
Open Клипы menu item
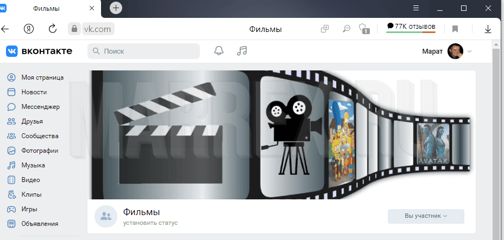31,194
